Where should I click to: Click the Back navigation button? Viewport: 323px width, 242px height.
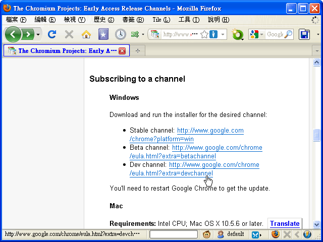tap(13, 34)
